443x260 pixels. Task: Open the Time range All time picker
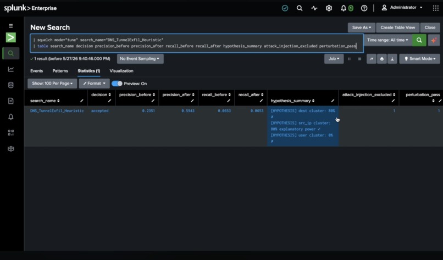coord(387,40)
